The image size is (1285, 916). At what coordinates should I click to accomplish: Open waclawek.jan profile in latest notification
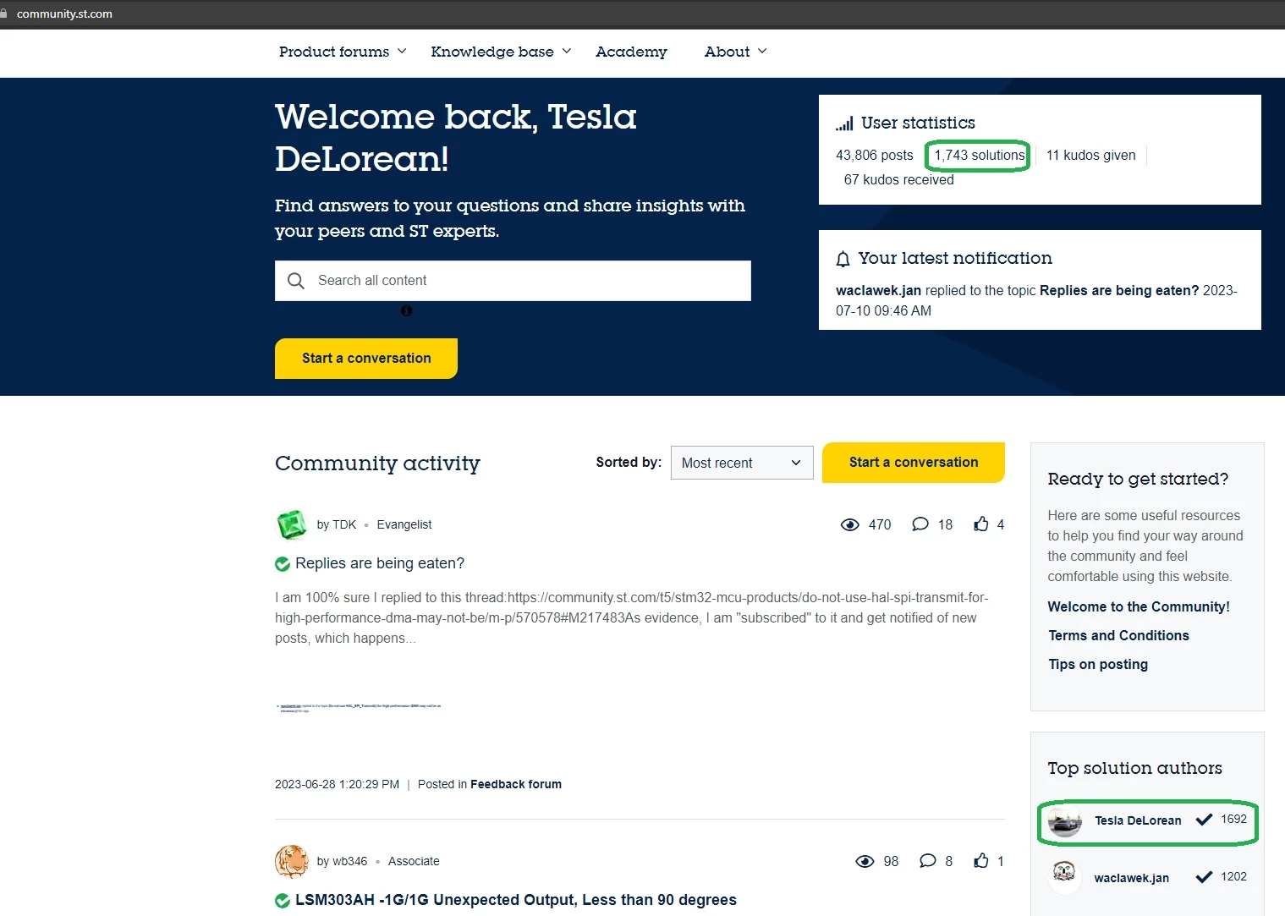pos(878,291)
